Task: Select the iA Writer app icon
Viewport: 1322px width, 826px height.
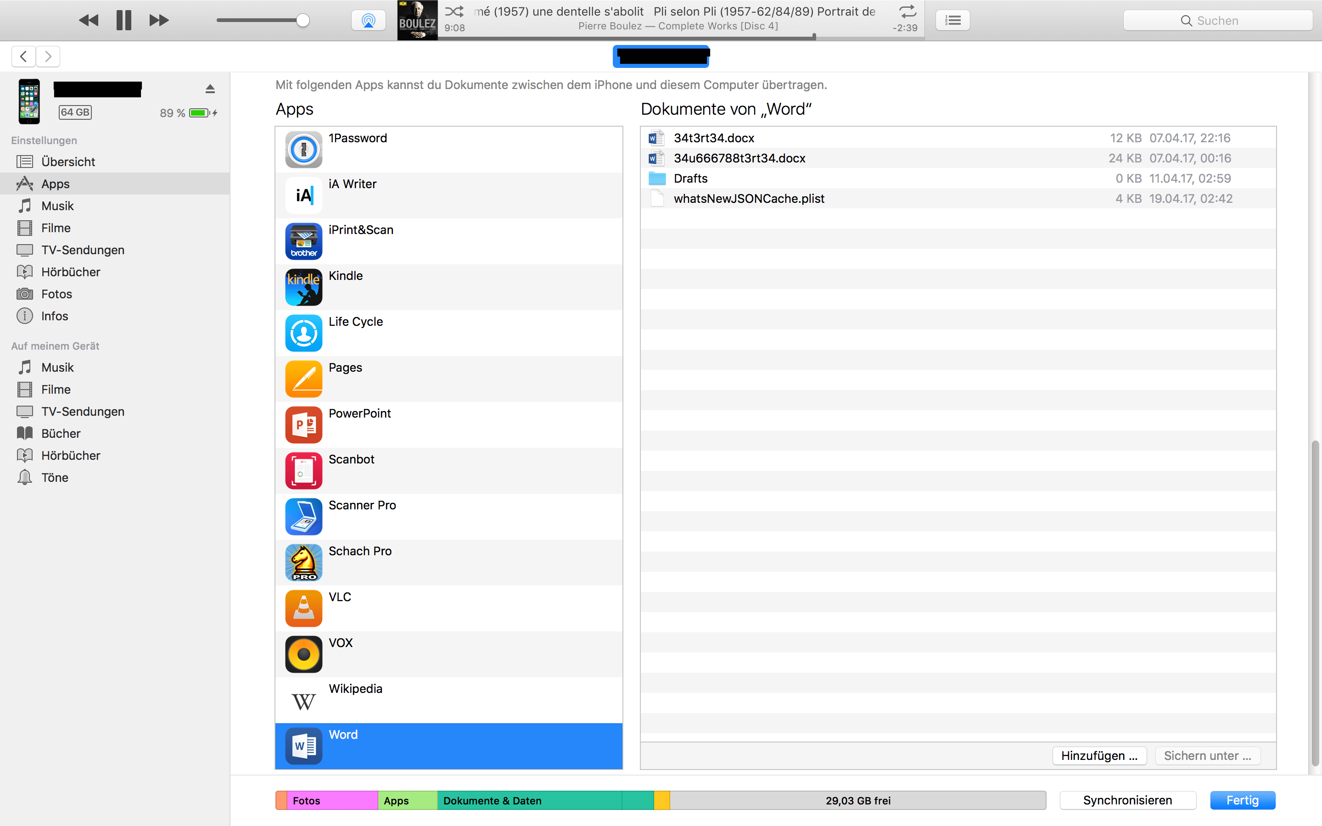Action: tap(304, 195)
